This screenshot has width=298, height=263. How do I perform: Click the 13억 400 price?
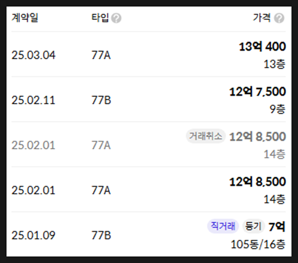262,47
